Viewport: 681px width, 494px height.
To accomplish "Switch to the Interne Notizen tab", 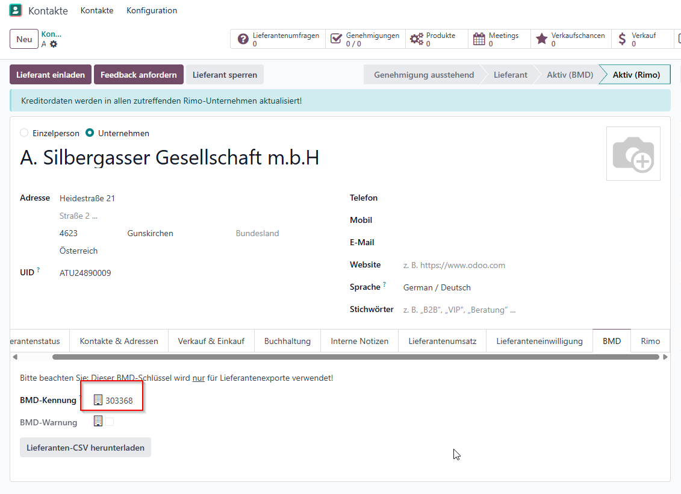I will [x=359, y=341].
